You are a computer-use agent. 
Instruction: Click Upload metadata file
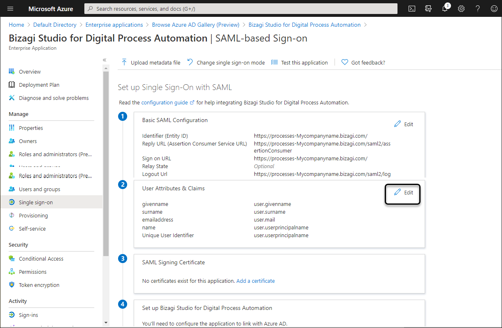pyautogui.click(x=151, y=62)
